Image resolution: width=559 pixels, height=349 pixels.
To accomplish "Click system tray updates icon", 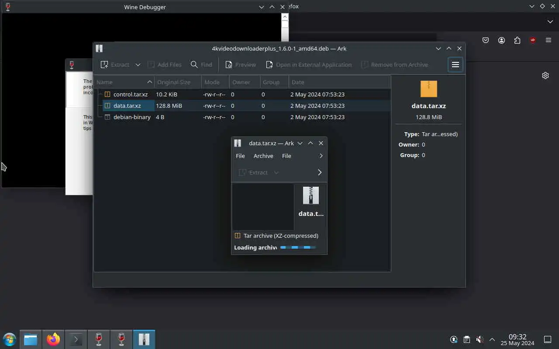I will pos(454,339).
